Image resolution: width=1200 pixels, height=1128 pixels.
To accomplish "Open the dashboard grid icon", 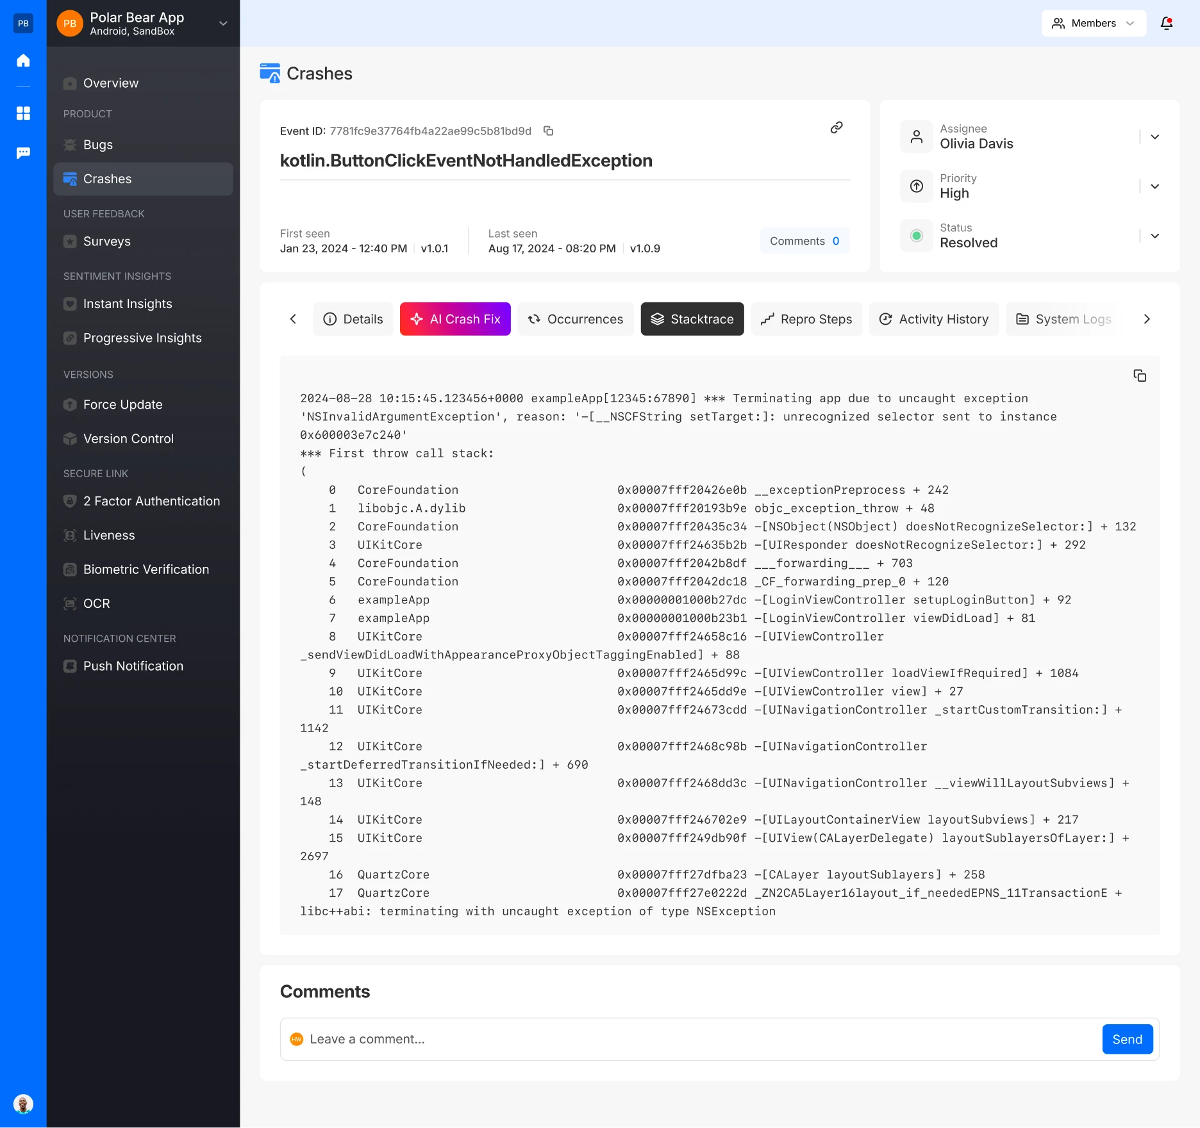I will pyautogui.click(x=23, y=113).
